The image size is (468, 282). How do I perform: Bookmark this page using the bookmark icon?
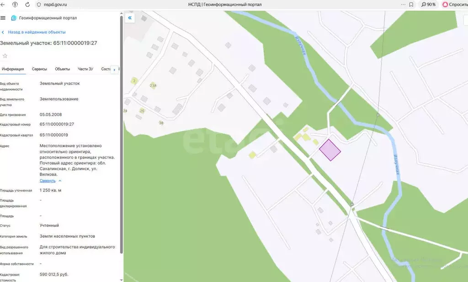[x=411, y=5]
